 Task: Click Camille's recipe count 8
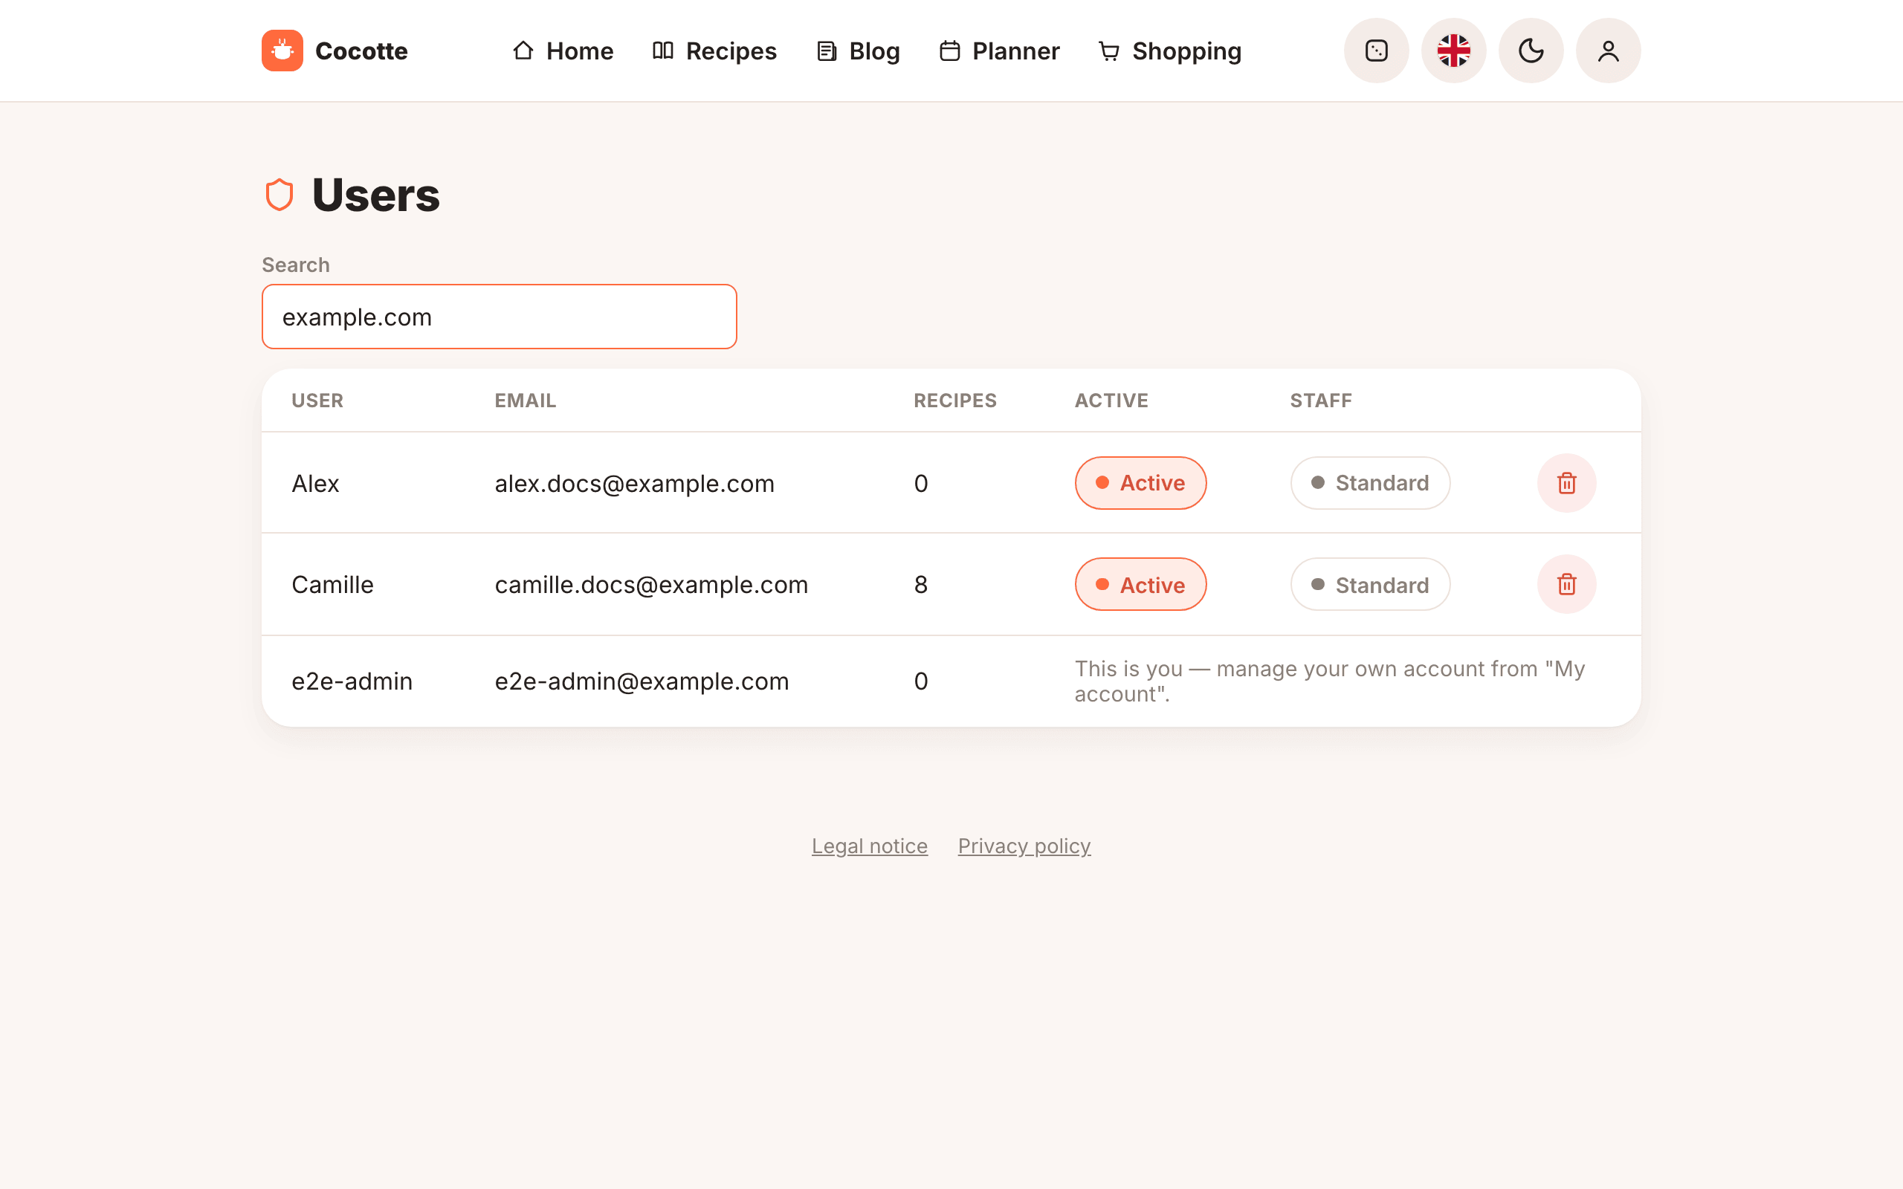click(921, 584)
